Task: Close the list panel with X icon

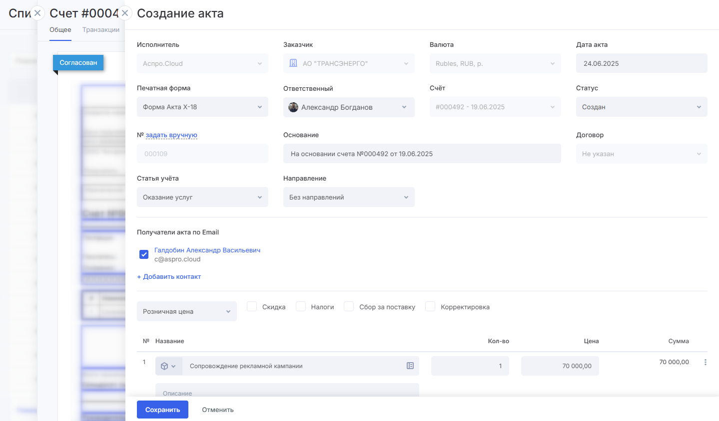Action: [x=37, y=13]
